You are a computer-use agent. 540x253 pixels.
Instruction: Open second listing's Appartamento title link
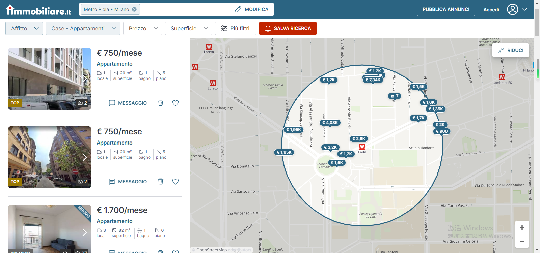coord(114,143)
